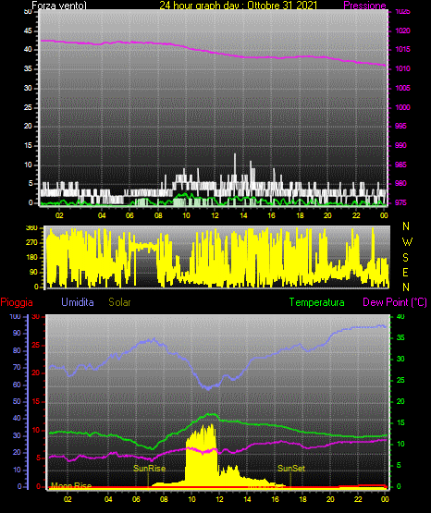Click hour label 12 under wind chart
The width and height of the screenshot is (431, 513).
pyautogui.click(x=215, y=215)
